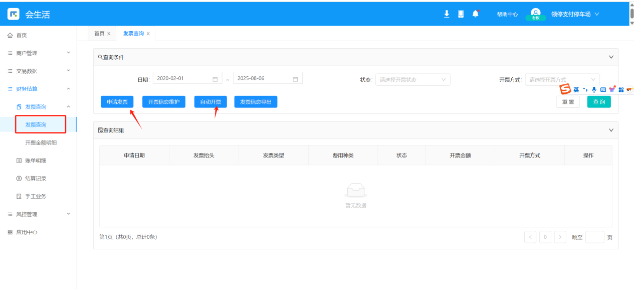Click the 发票信息导出 button
This screenshot has height=289, width=634.
click(256, 102)
